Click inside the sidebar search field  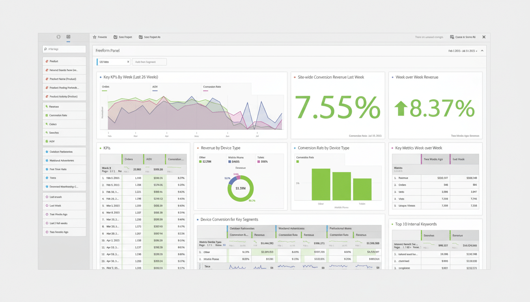coord(64,49)
